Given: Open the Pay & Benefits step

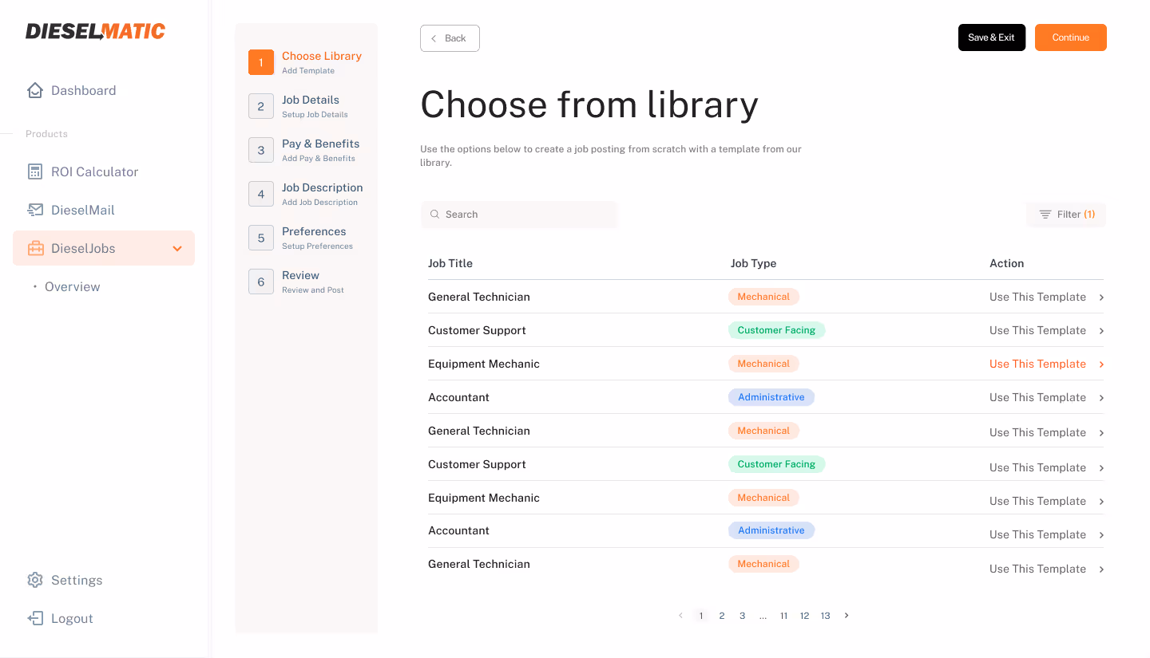Looking at the screenshot, I should coord(304,150).
